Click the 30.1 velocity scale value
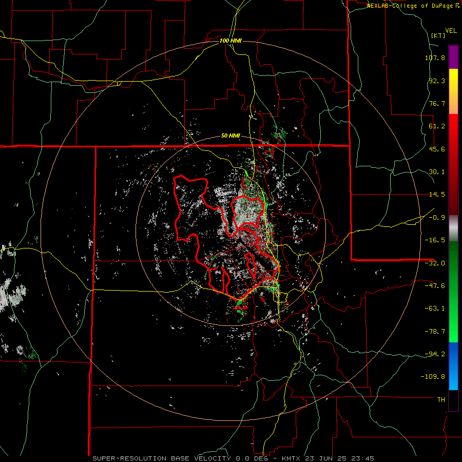Viewport: 462px width, 462px height. pos(437,172)
